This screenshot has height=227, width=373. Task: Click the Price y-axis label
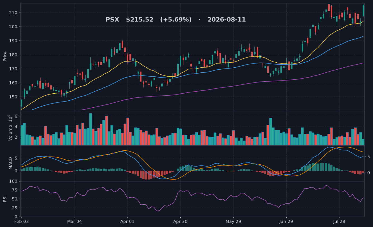5,56
